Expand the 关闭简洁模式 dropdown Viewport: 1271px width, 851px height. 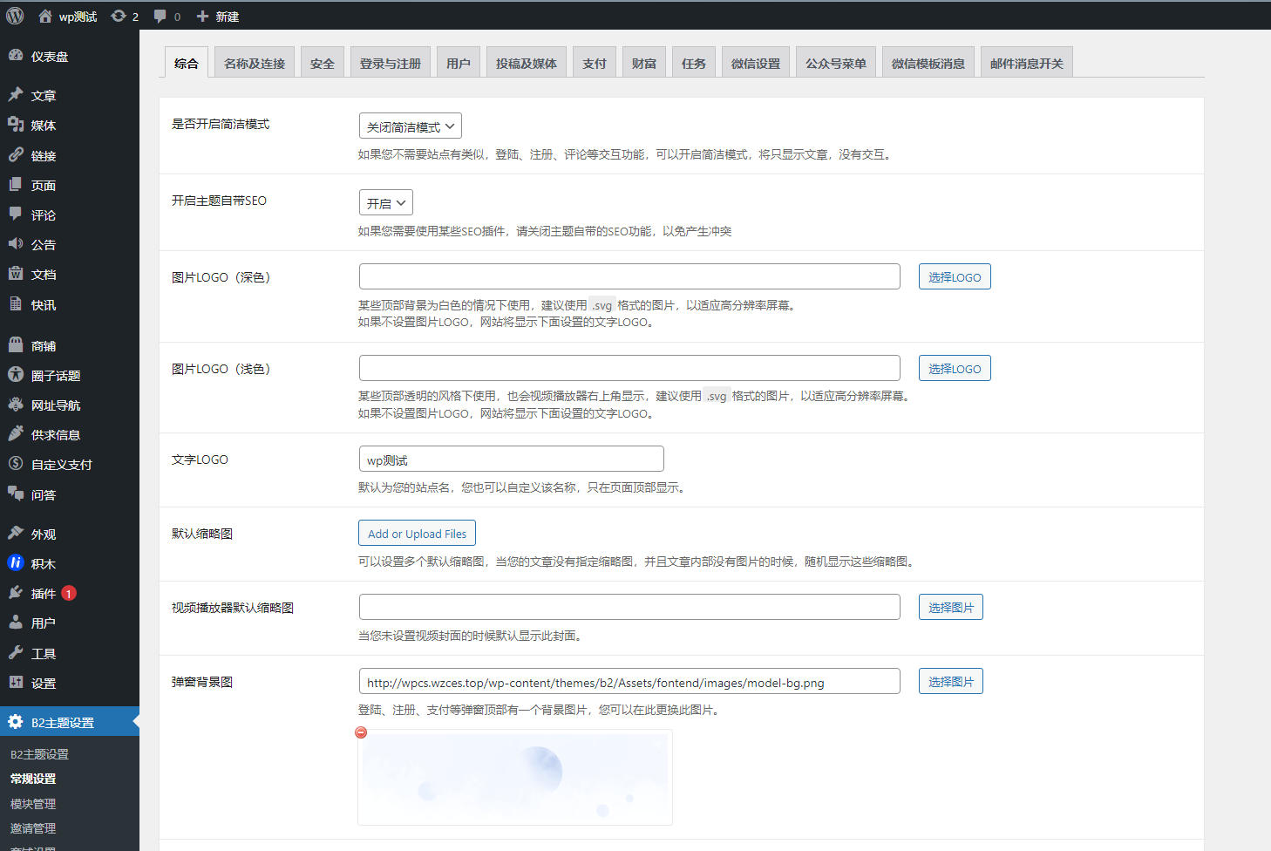(x=410, y=126)
